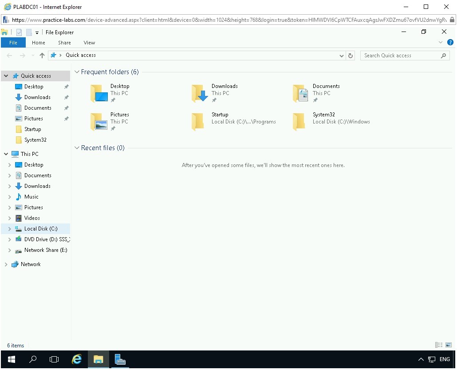
Task: Launch Internet Explorer from remote taskbar
Action: tap(77, 359)
